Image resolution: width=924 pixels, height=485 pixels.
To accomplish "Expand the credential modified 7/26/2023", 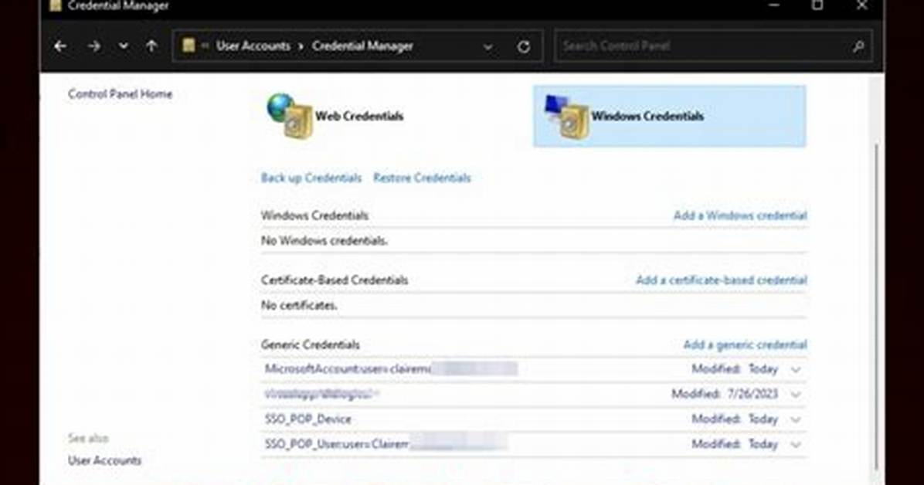I will pos(796,395).
